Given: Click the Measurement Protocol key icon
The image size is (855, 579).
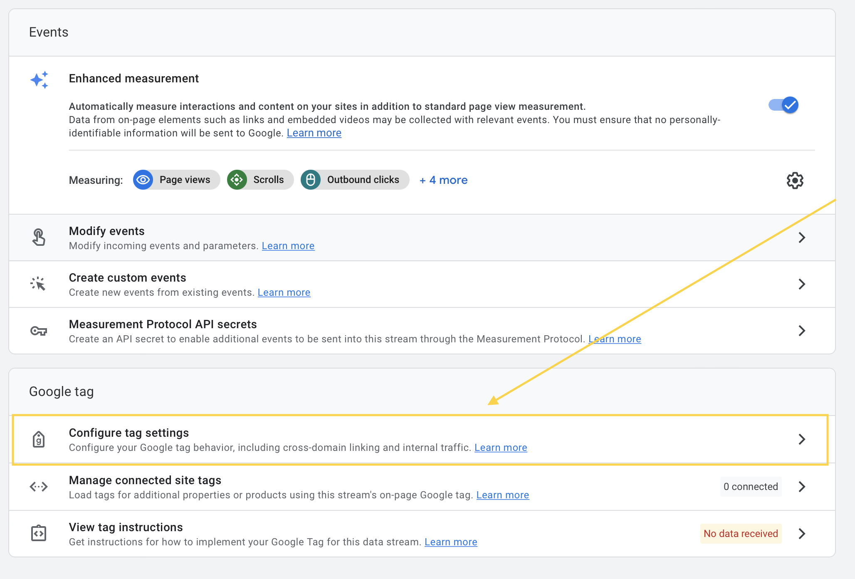Looking at the screenshot, I should pos(39,331).
